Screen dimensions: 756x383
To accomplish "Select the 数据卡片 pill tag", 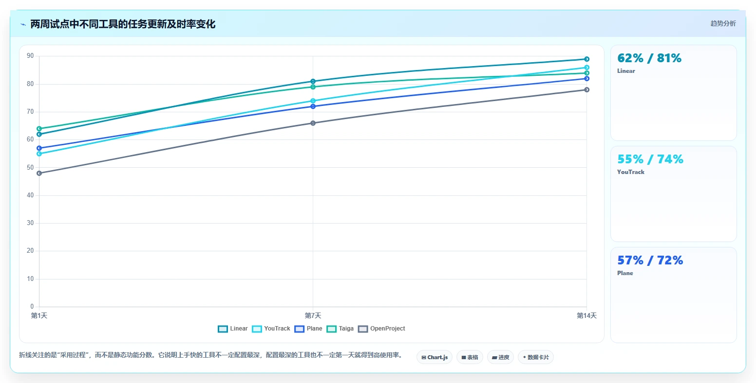I will [536, 357].
